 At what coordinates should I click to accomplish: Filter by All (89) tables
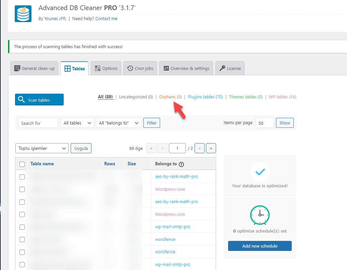point(105,97)
